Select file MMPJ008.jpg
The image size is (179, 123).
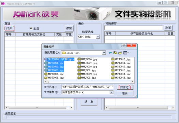pos(87,70)
